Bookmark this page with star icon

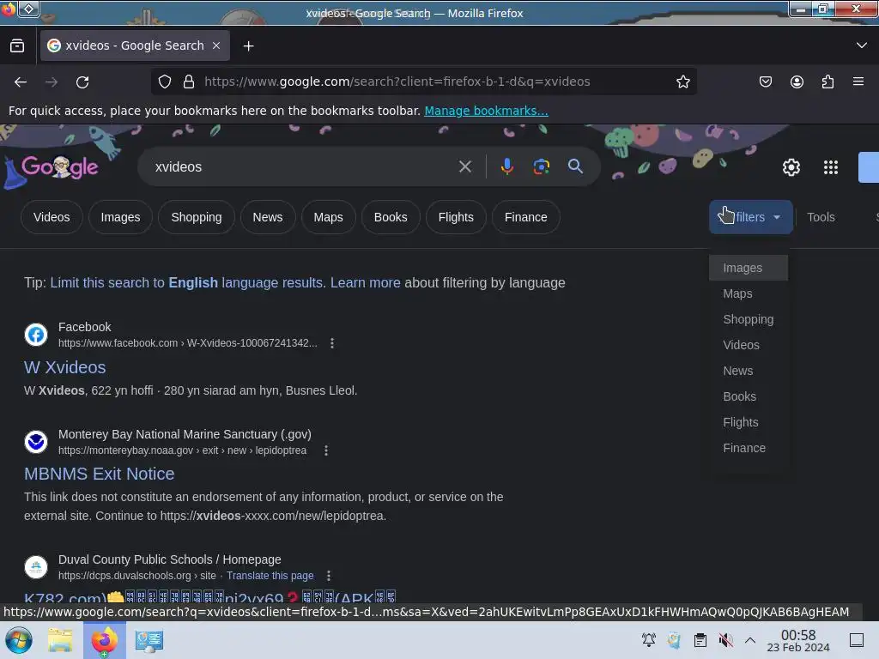click(x=682, y=82)
